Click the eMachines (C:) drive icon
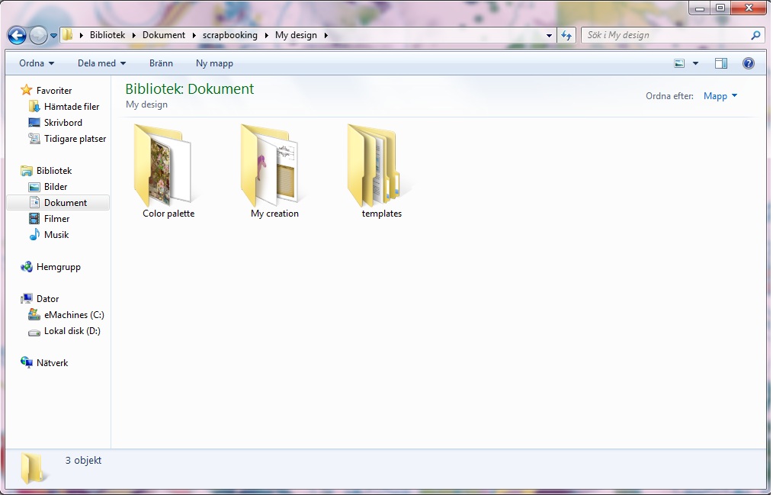The image size is (773, 495). pyautogui.click(x=34, y=314)
